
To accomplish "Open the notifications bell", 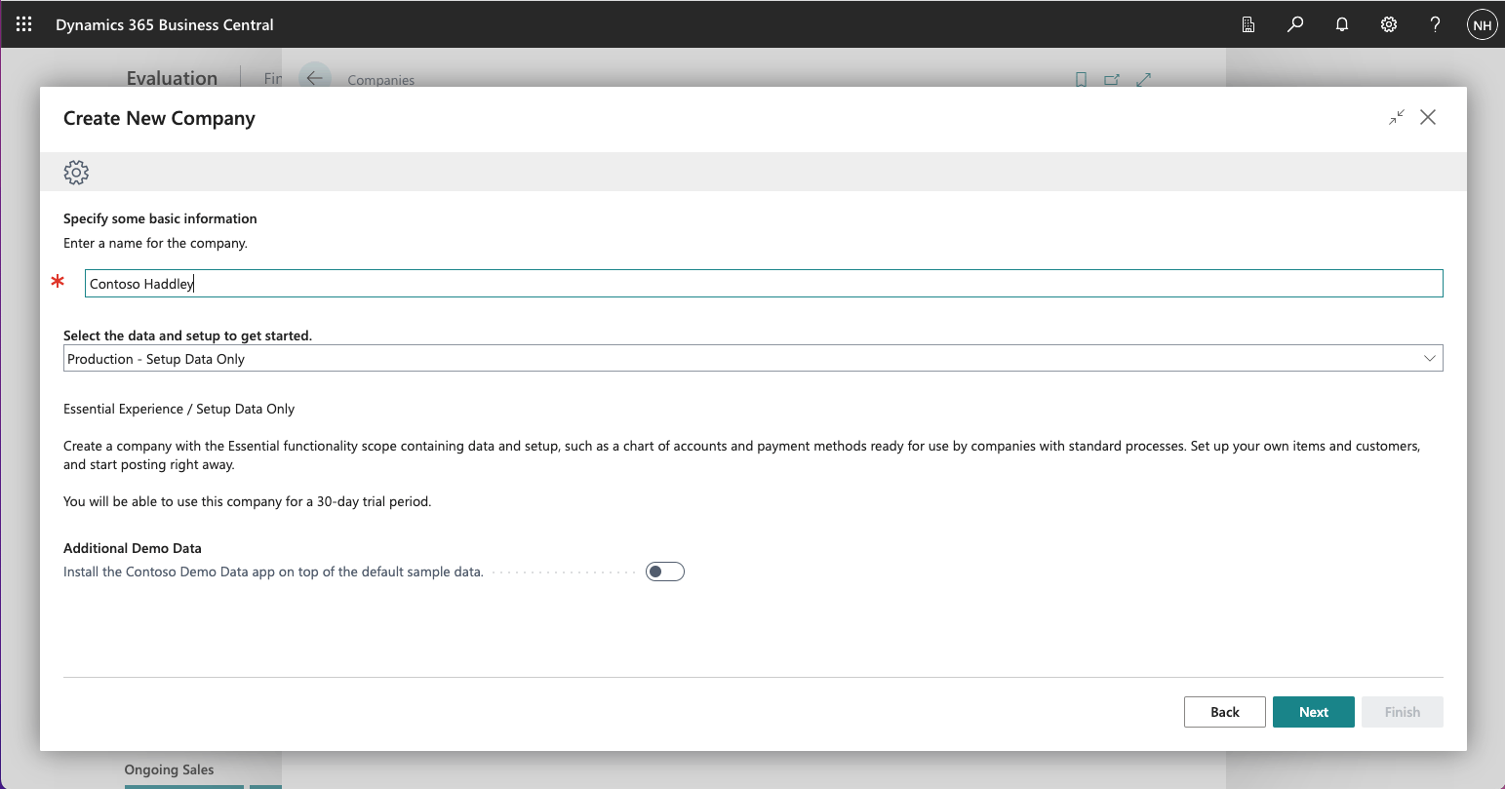I will pyautogui.click(x=1342, y=24).
